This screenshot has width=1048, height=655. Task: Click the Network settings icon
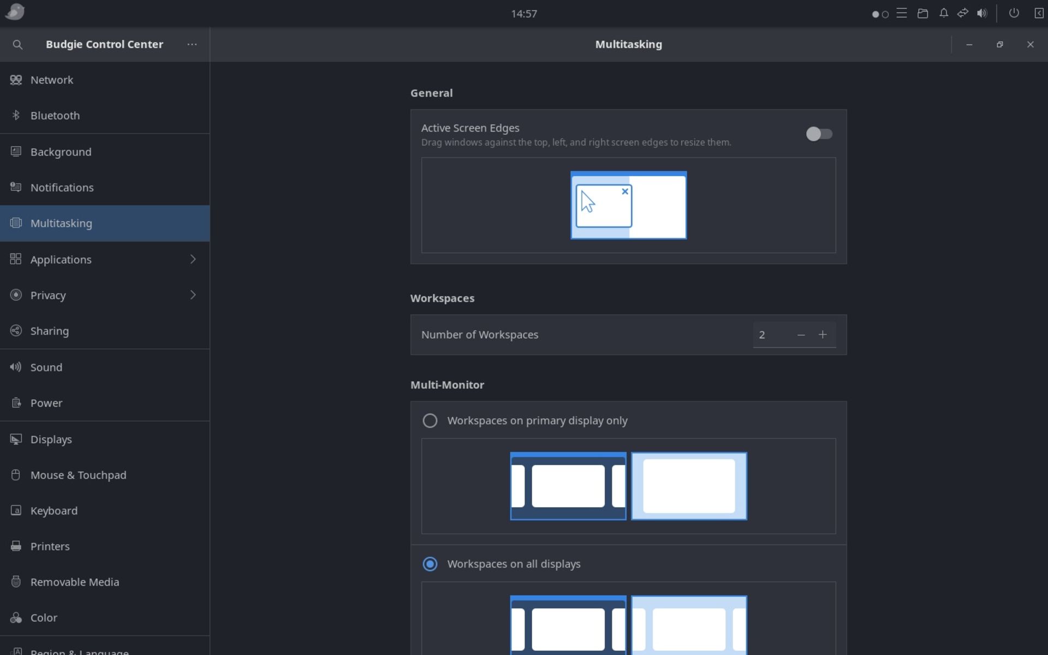(16, 79)
